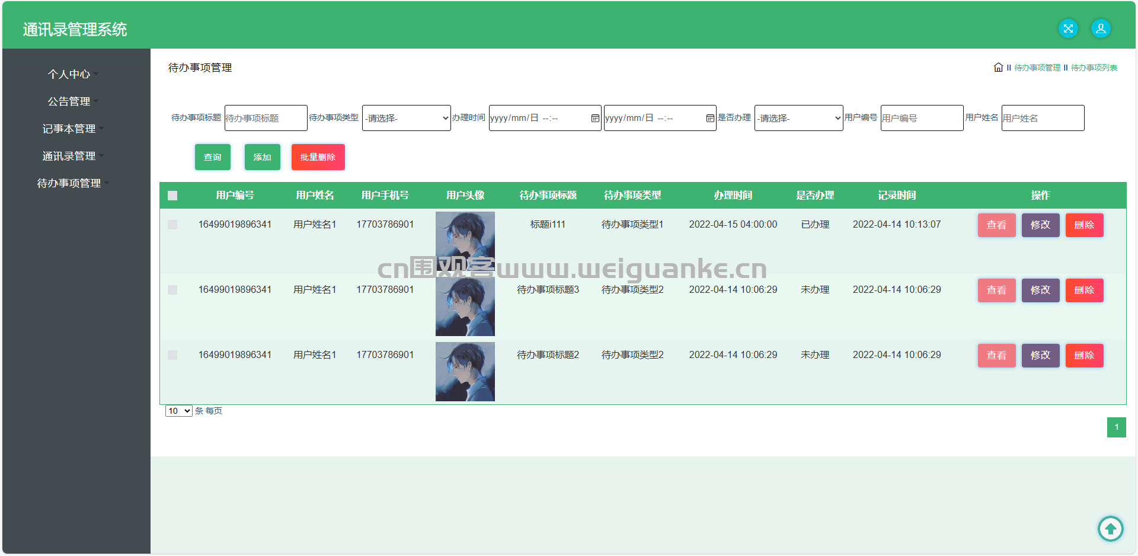Click the 待办事项标题3 cell
This screenshot has height=556, width=1138.
click(x=548, y=290)
